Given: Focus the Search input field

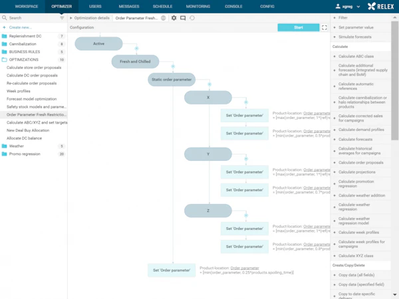Looking at the screenshot, I should [x=33, y=18].
